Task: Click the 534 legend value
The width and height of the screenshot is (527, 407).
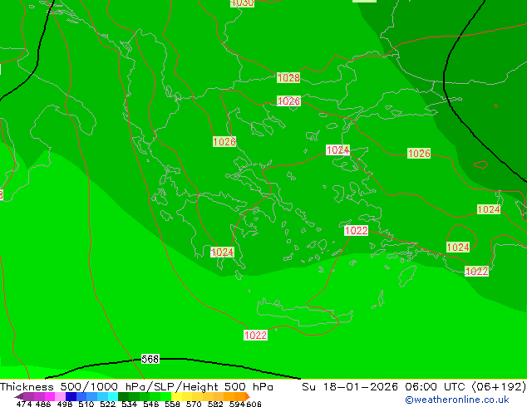Action: coord(130,404)
